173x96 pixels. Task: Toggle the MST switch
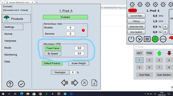click(139, 53)
